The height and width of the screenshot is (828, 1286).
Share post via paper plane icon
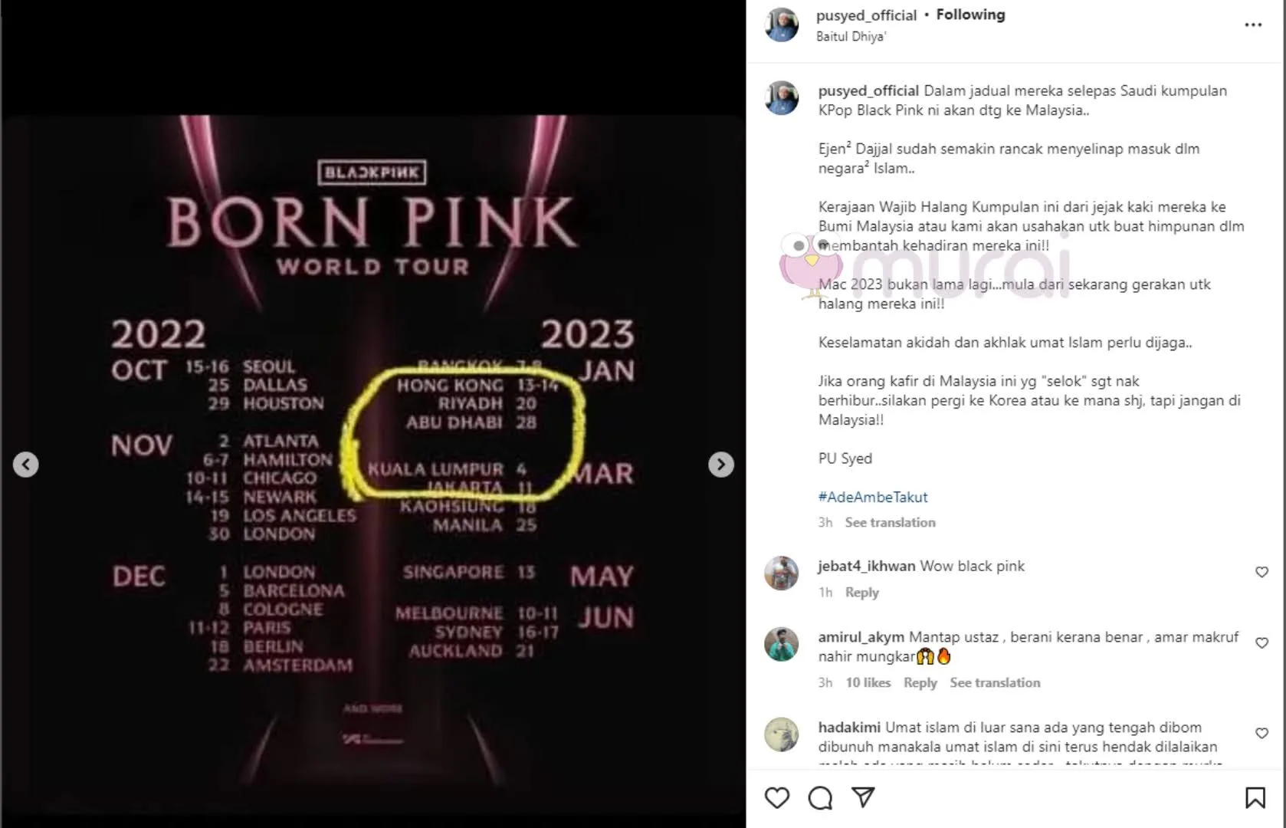(x=864, y=797)
